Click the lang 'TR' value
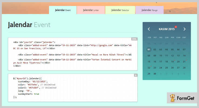This screenshot has width=199, height=108. tap(28, 91)
